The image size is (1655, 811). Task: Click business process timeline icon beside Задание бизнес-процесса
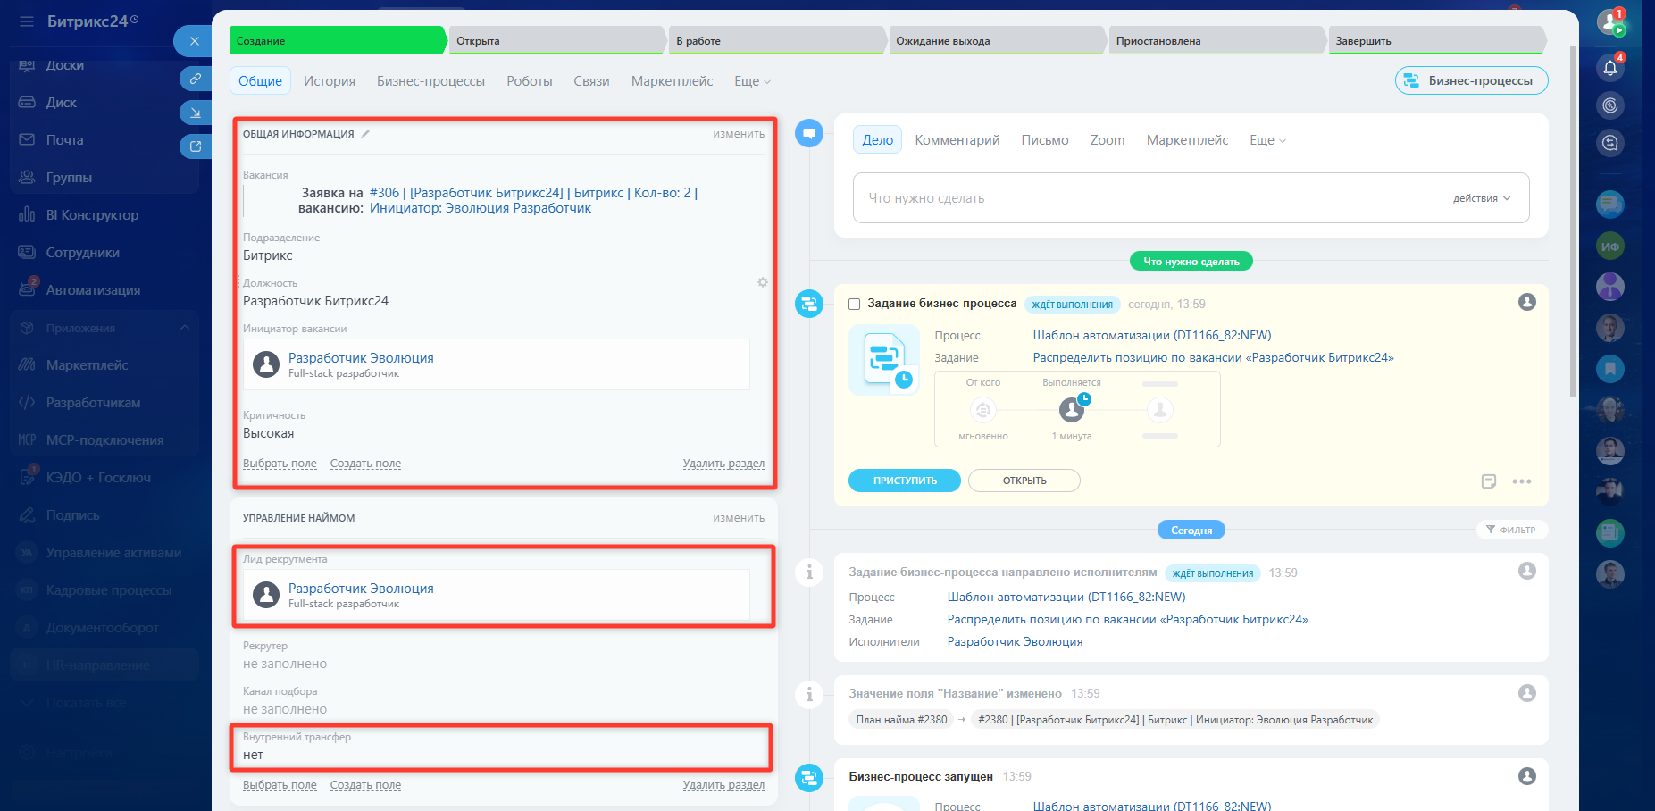[809, 304]
